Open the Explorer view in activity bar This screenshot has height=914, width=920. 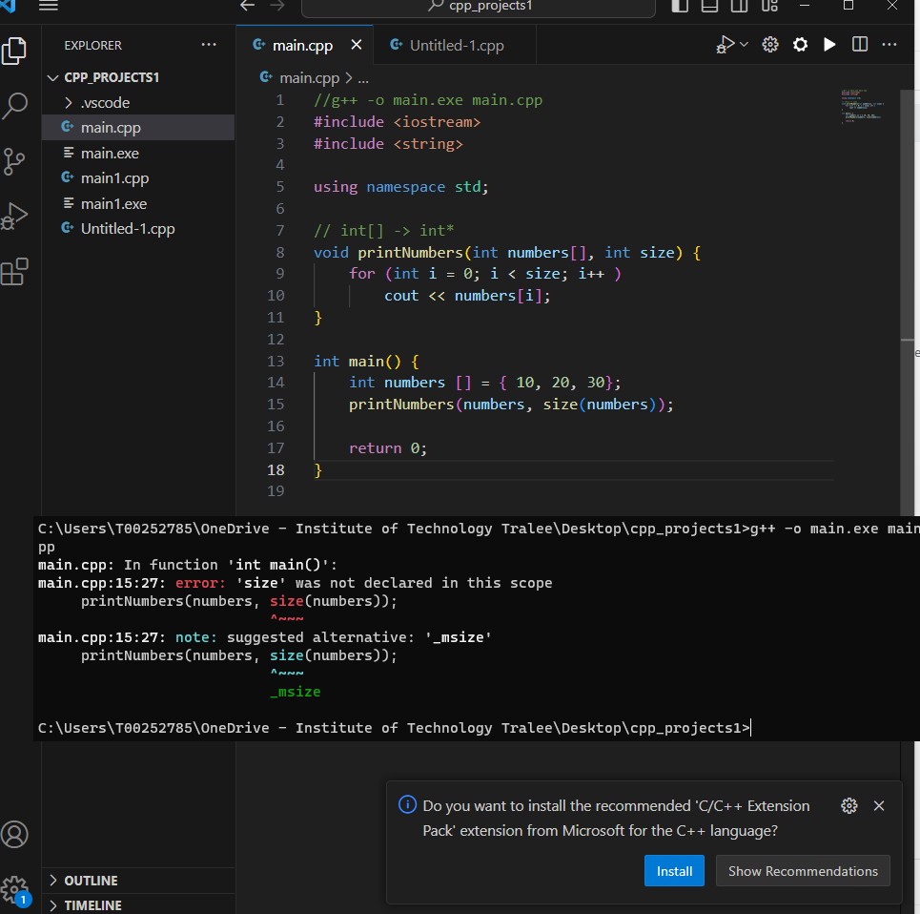(x=14, y=51)
